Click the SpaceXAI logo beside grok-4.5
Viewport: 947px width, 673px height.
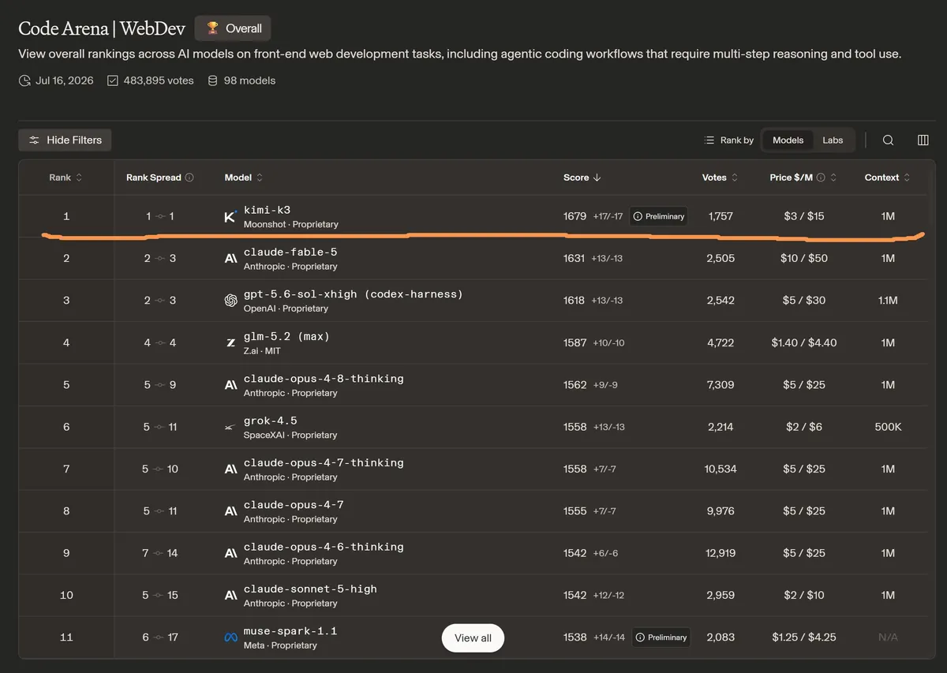coord(230,427)
